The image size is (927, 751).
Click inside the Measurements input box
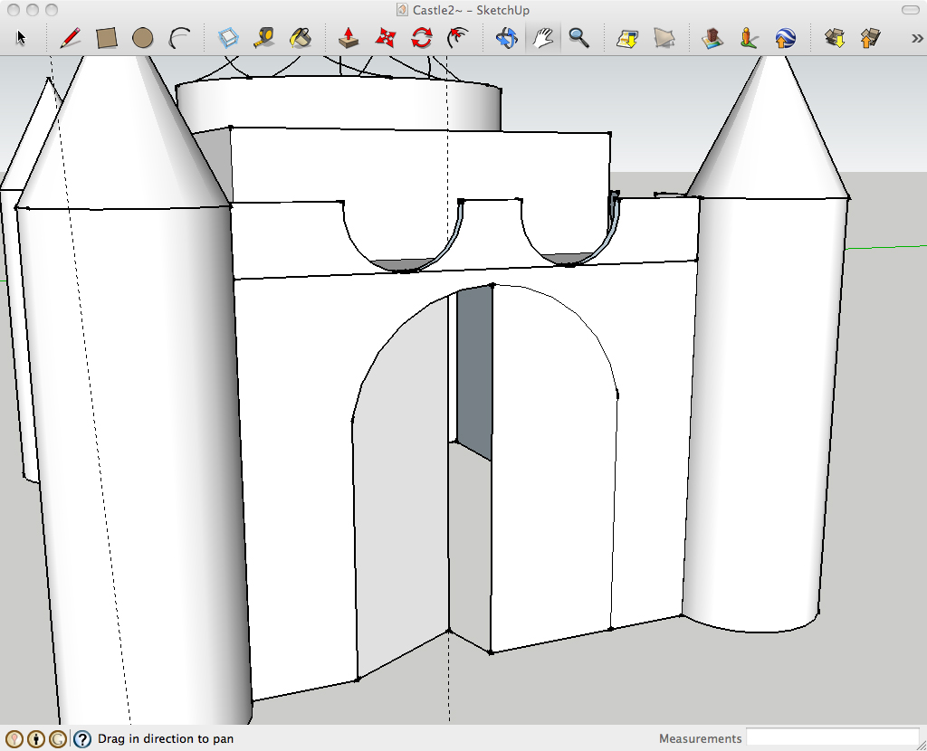click(x=832, y=738)
